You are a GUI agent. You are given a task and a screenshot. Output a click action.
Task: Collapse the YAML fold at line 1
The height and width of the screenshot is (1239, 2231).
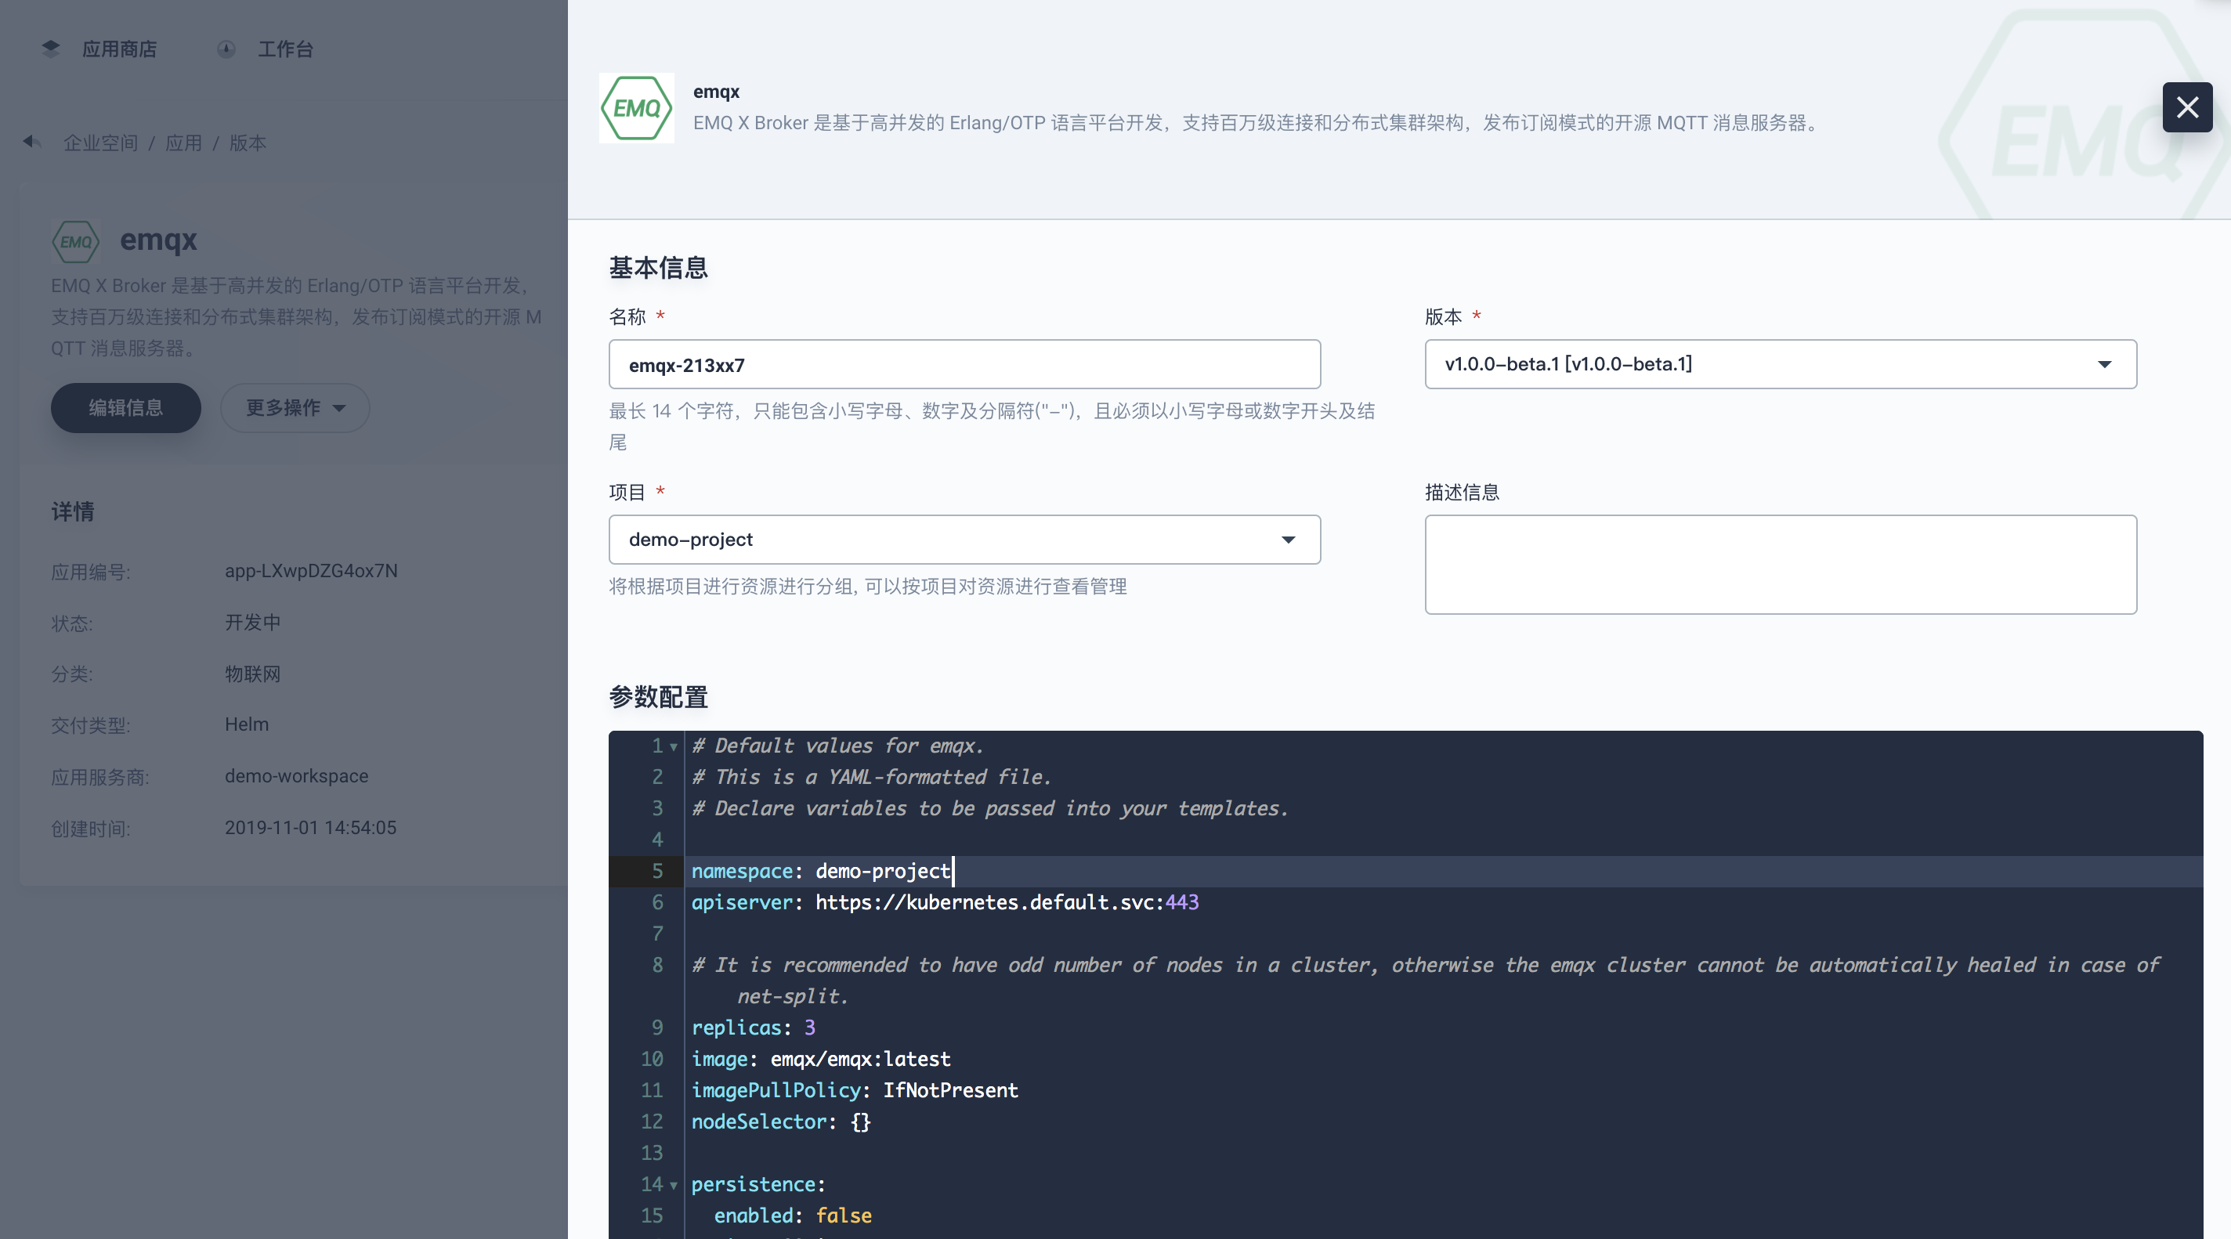[673, 746]
